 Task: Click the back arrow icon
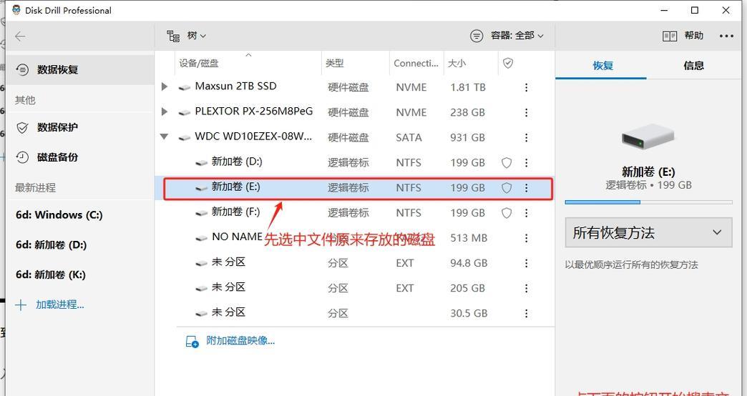point(20,36)
